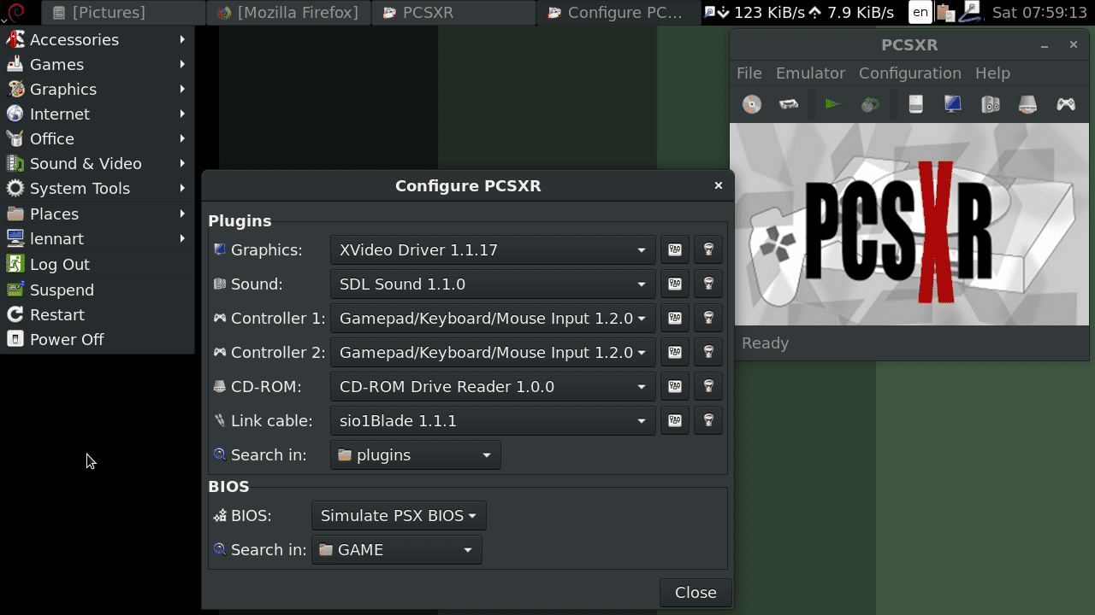1095x615 pixels.
Task: Click the Run BIOS console toolbar icon
Action: 789,104
